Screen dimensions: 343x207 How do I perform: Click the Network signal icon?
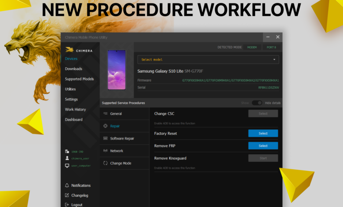(106, 151)
